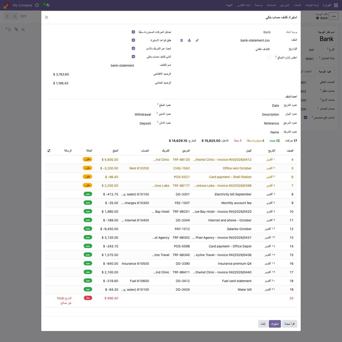342x342 pixels.
Task: Open the table column options adjust icon
Action: tap(49, 151)
